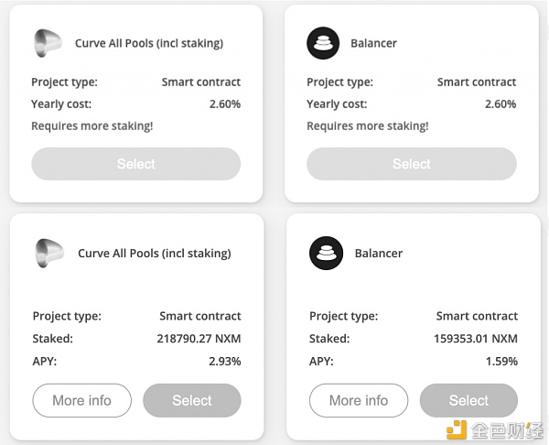Click the Balancer title in the bottom-right card
The width and height of the screenshot is (549, 445).
[379, 253]
